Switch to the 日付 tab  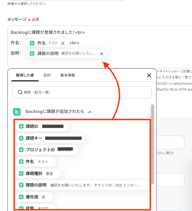point(47,75)
